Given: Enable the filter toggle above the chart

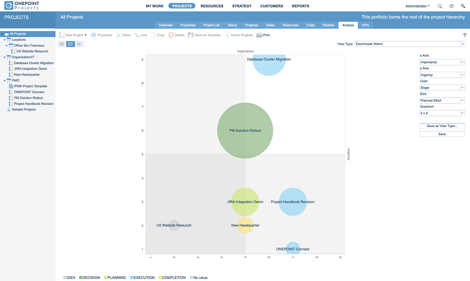Looking at the screenshot, I should click(465, 35).
